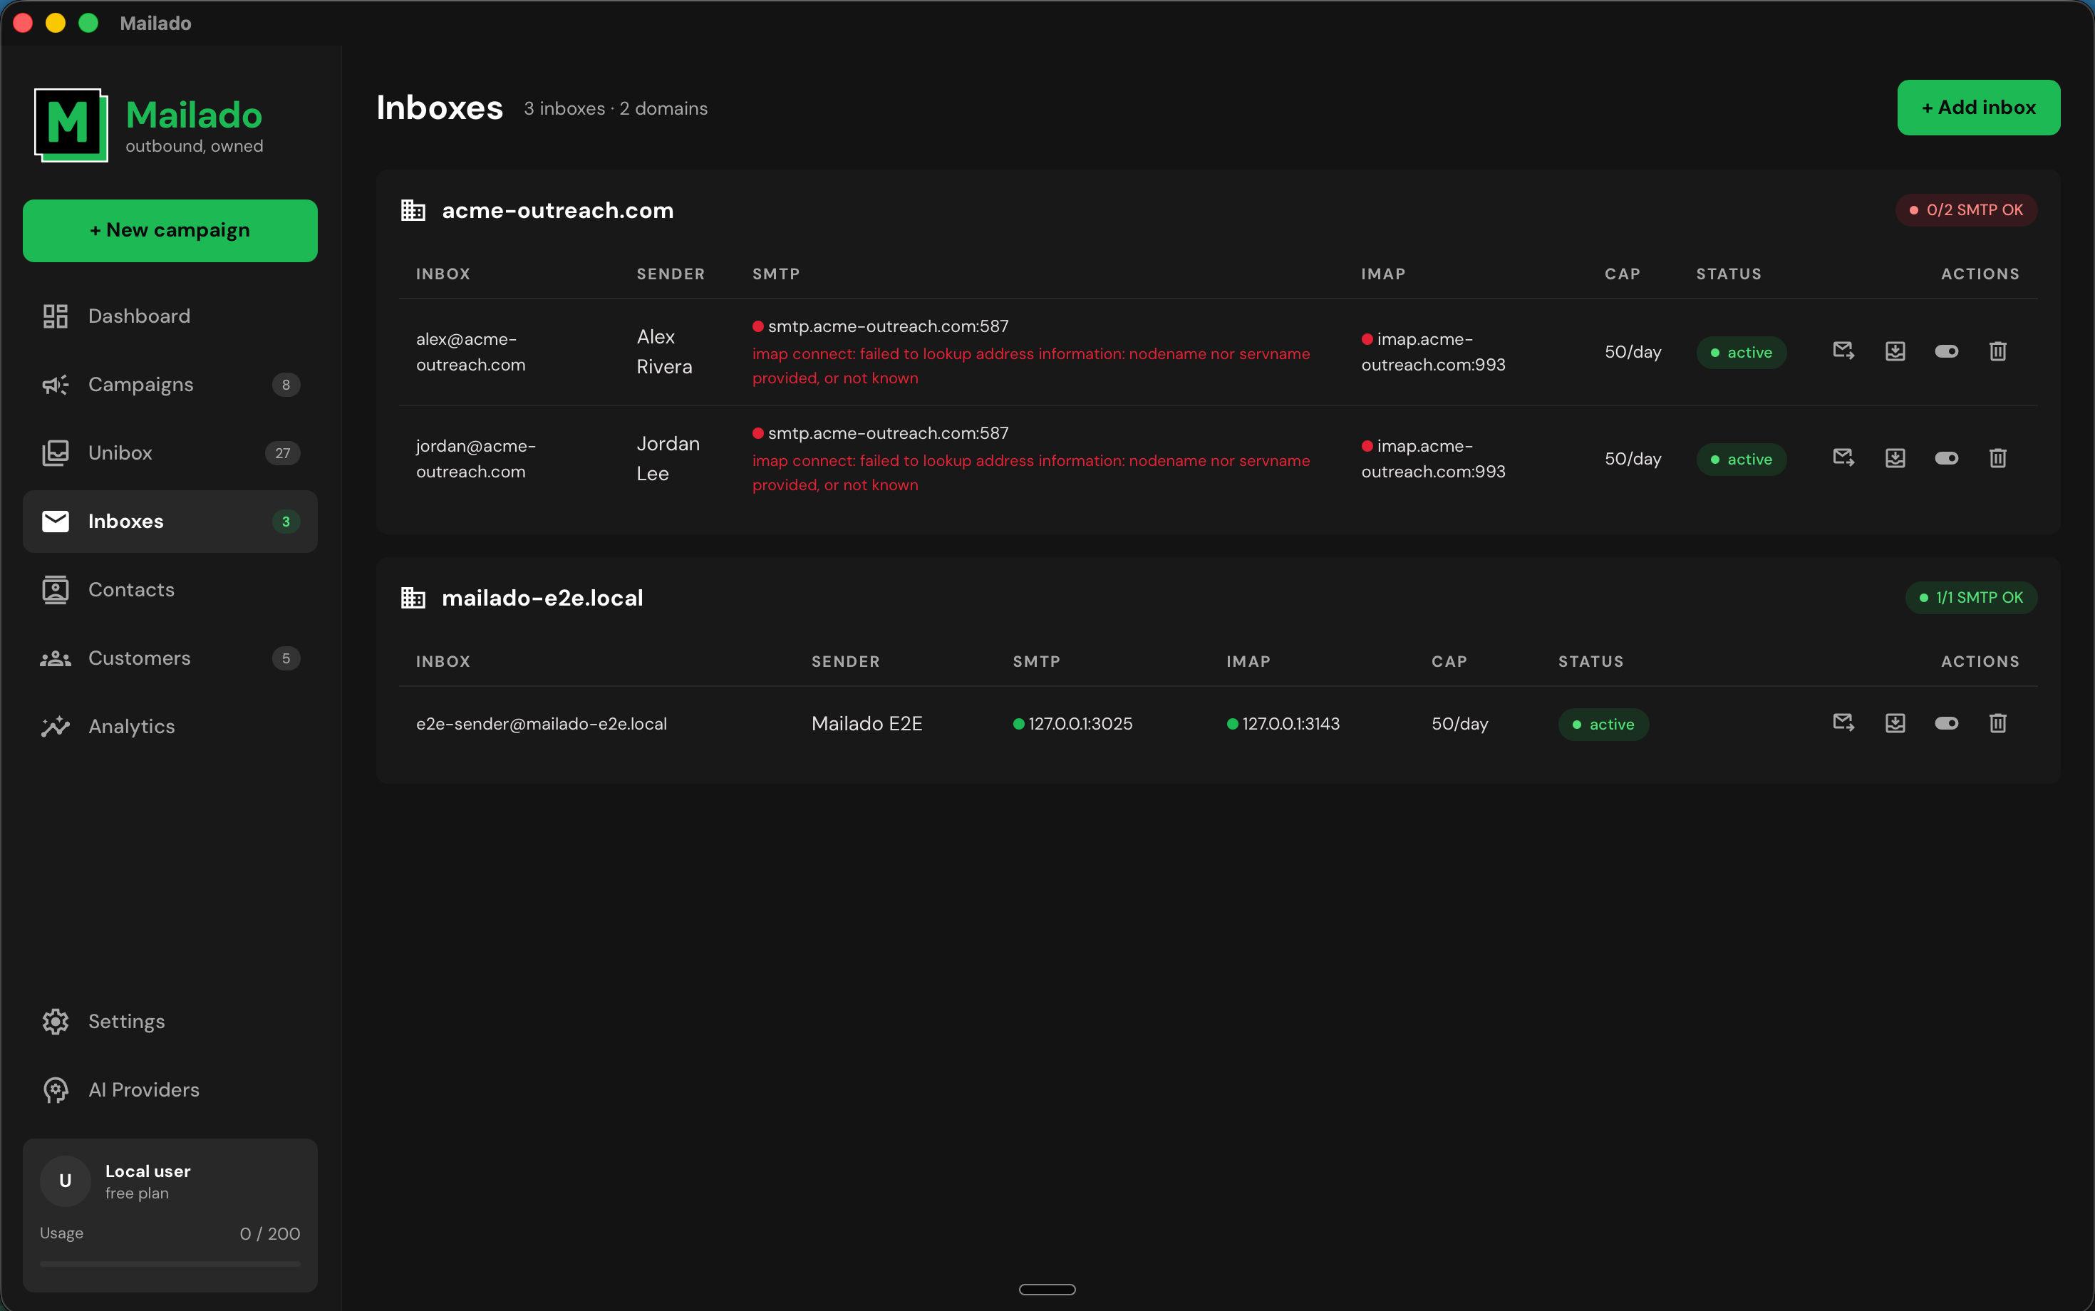Click the active status pill for alex@acme-outreach.com
This screenshot has width=2095, height=1311.
1742,352
